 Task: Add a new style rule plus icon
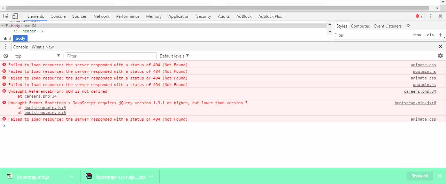pos(440,35)
